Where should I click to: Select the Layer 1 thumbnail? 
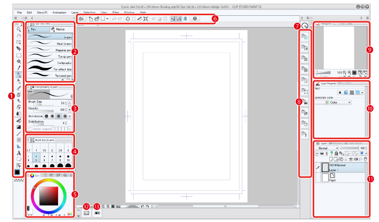click(x=325, y=167)
